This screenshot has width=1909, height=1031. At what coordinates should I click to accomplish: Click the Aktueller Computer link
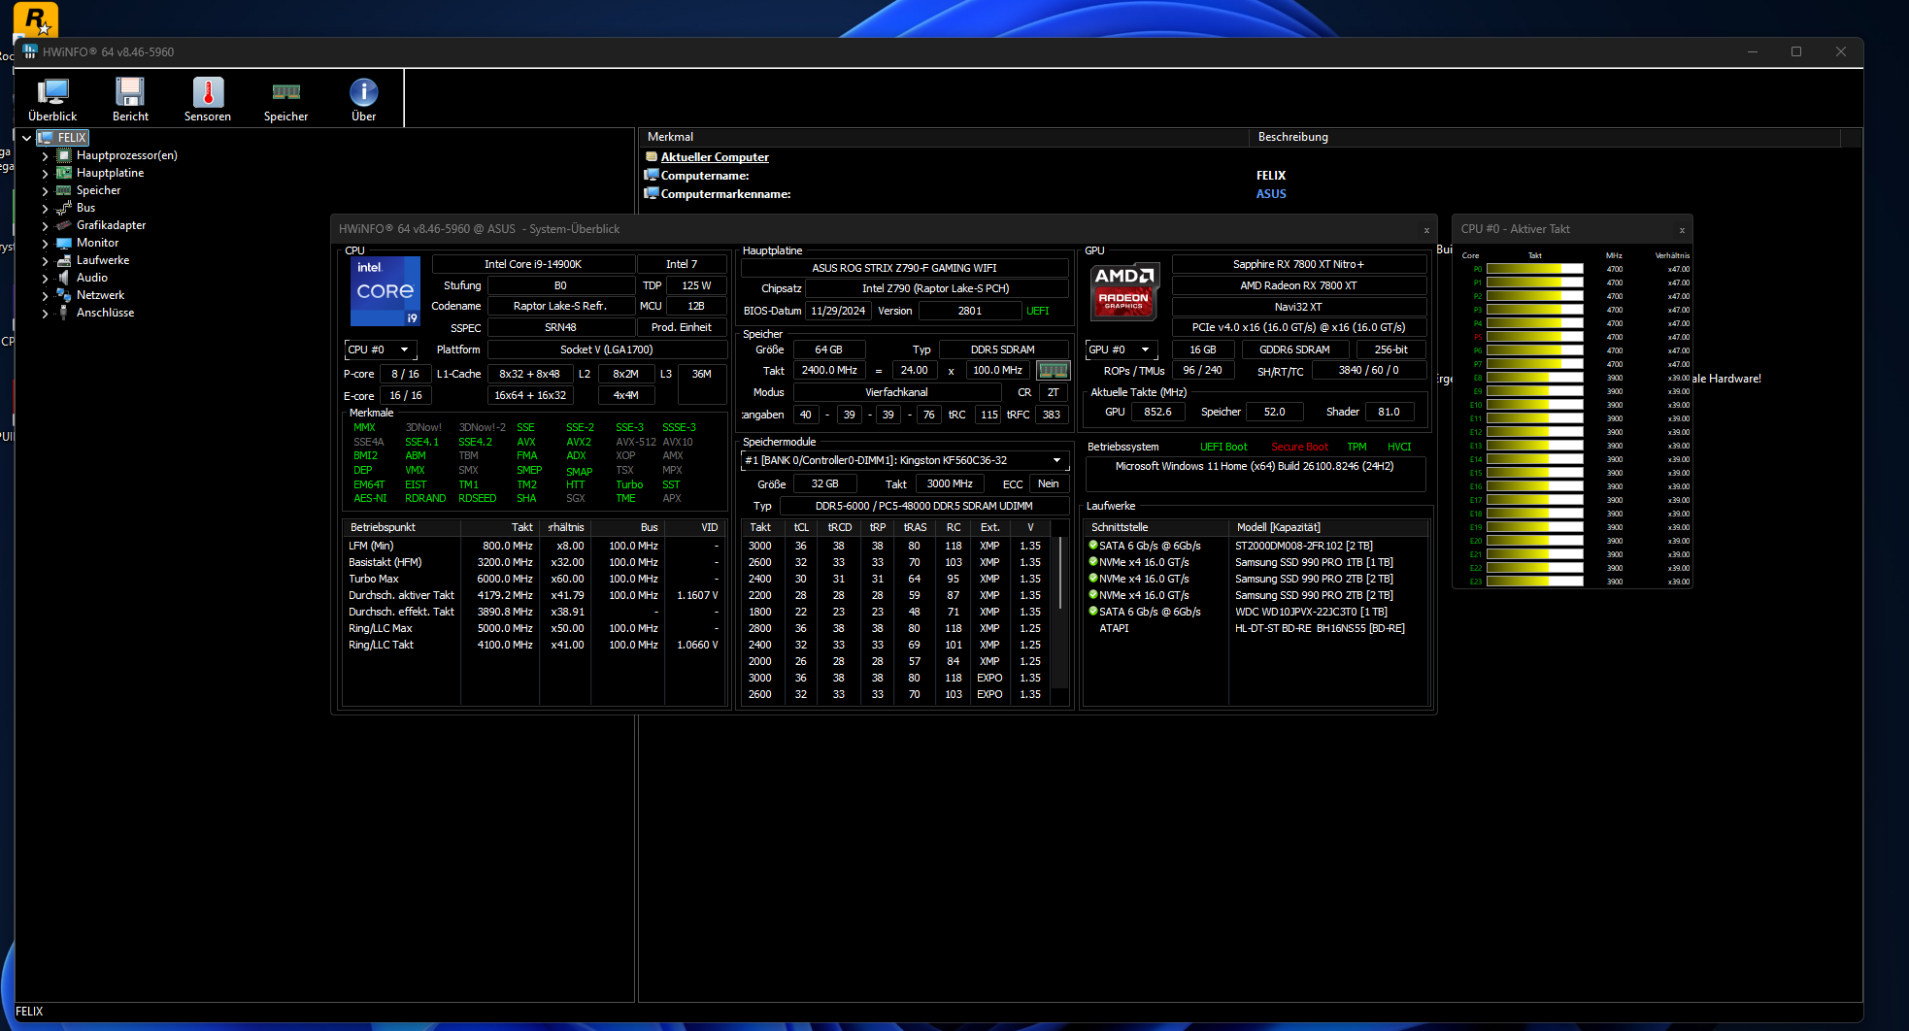pos(715,157)
